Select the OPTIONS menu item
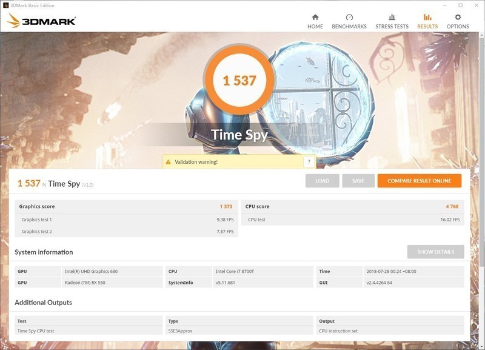 tap(458, 26)
